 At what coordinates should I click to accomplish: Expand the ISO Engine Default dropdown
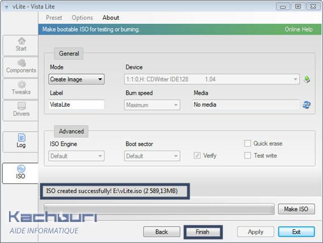(77, 156)
